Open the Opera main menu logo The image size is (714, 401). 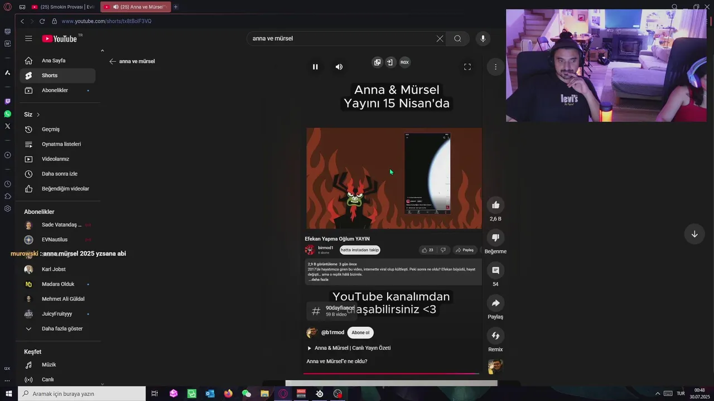tap(7, 7)
